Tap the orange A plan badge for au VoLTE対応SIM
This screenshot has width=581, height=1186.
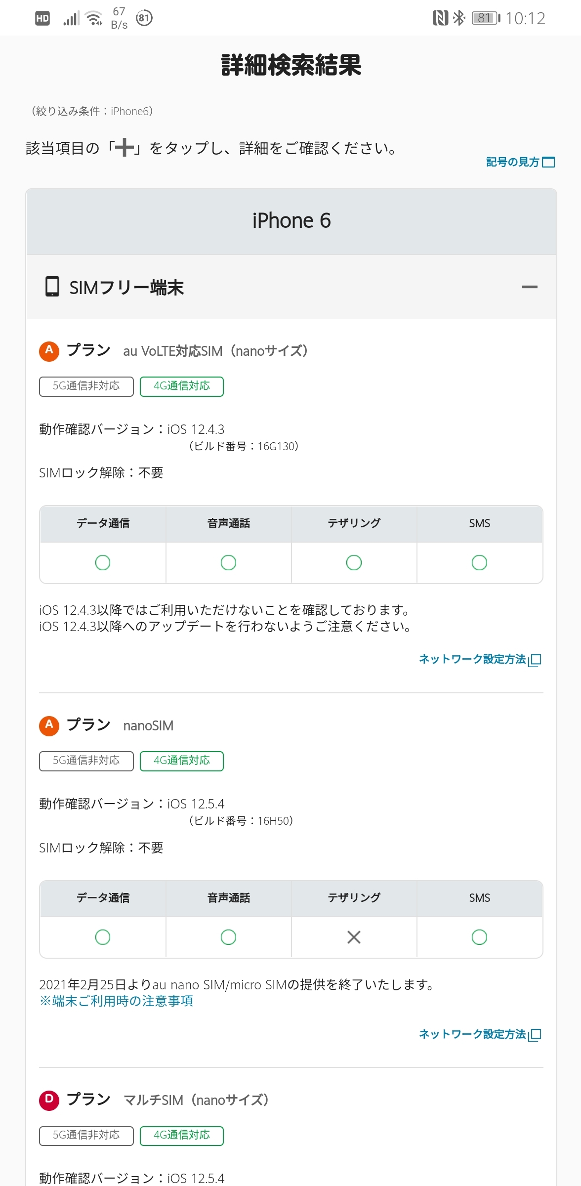[49, 351]
